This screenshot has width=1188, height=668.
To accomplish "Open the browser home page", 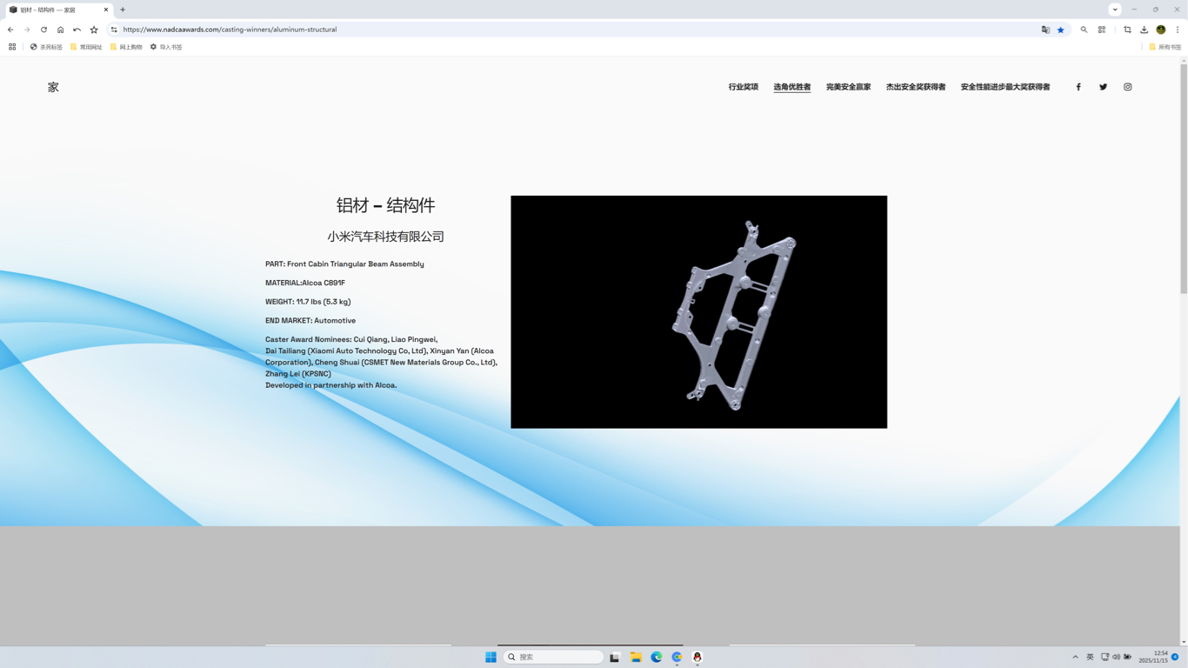I will pyautogui.click(x=60, y=30).
